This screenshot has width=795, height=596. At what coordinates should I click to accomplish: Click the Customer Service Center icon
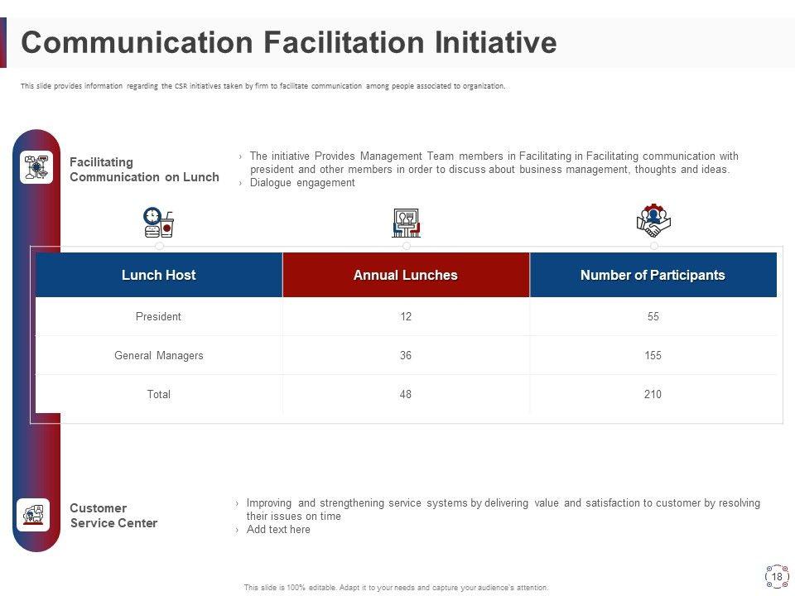(33, 515)
